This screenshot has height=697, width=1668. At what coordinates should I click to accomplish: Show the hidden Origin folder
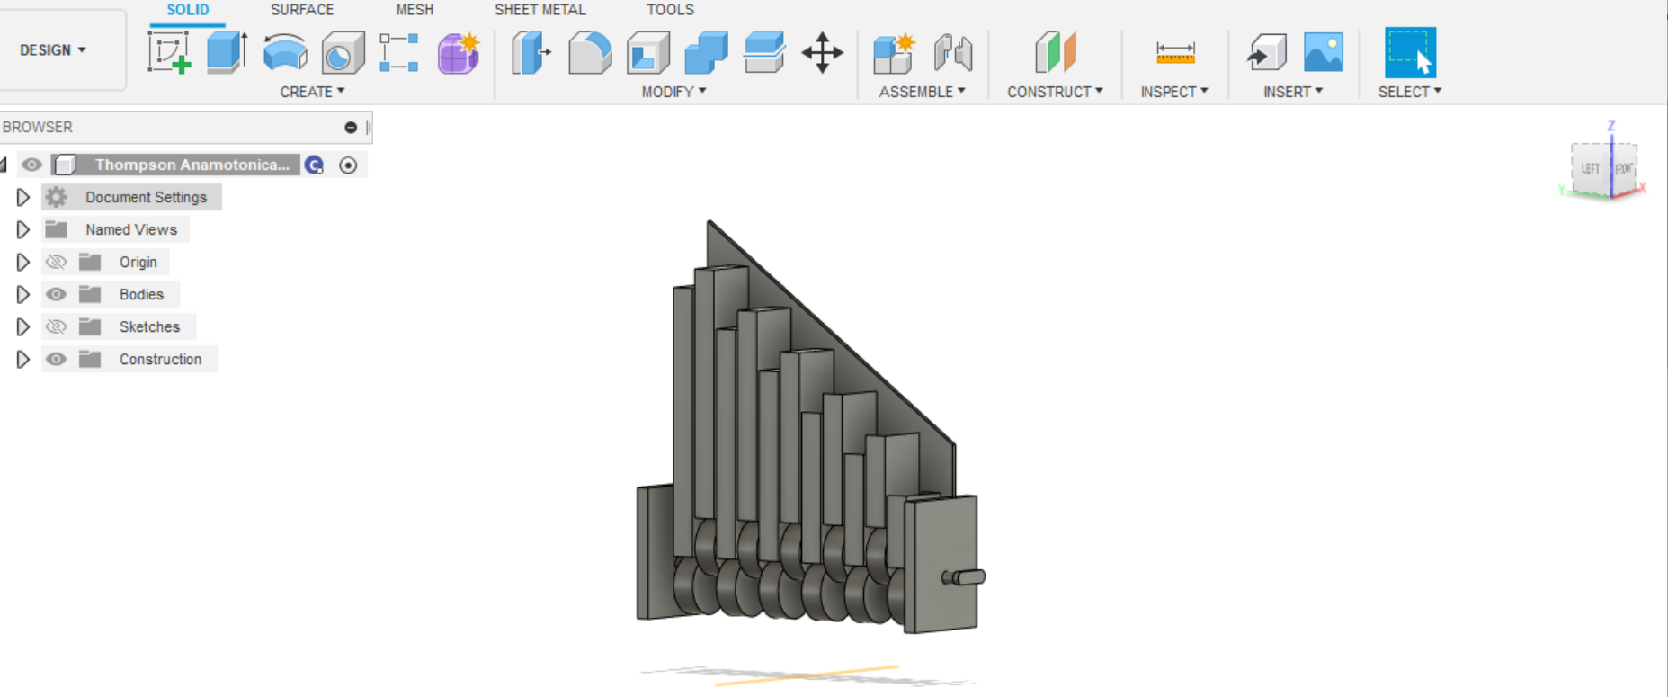56,262
